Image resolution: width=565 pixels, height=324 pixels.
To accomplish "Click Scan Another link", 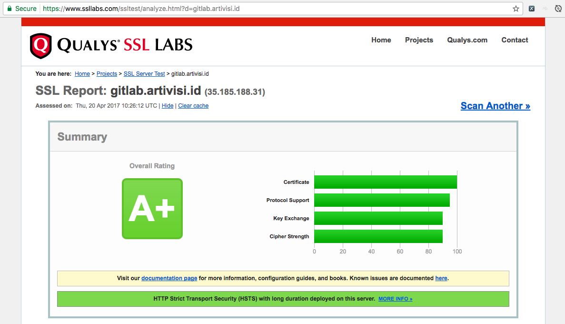I will tap(496, 106).
